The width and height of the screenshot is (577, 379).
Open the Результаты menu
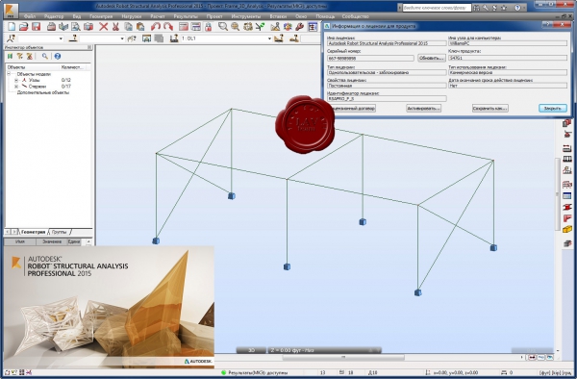(x=186, y=16)
